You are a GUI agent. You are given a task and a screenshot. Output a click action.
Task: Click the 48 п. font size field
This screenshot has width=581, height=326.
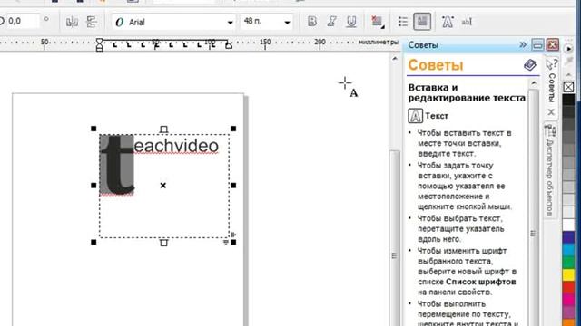pyautogui.click(x=266, y=22)
